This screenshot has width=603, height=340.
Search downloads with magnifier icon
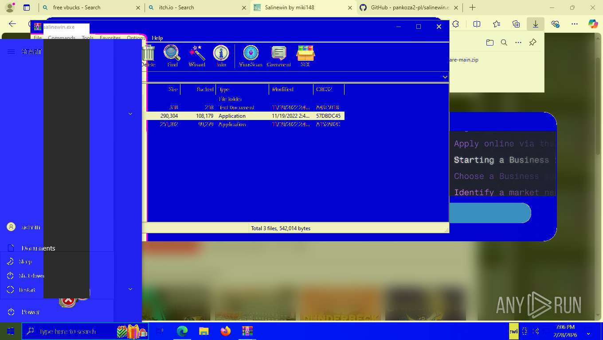click(504, 42)
